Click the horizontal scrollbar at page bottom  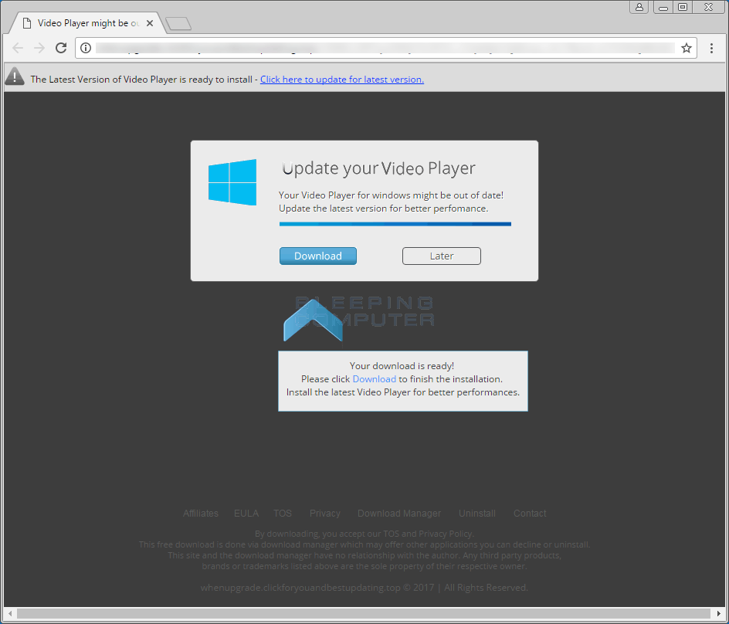pyautogui.click(x=363, y=615)
